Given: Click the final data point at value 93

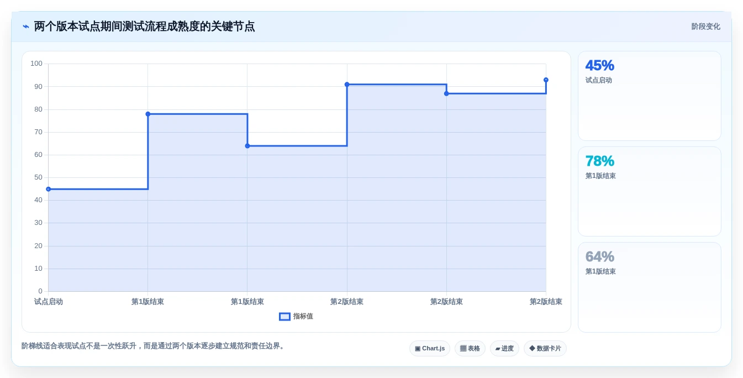Looking at the screenshot, I should [546, 80].
